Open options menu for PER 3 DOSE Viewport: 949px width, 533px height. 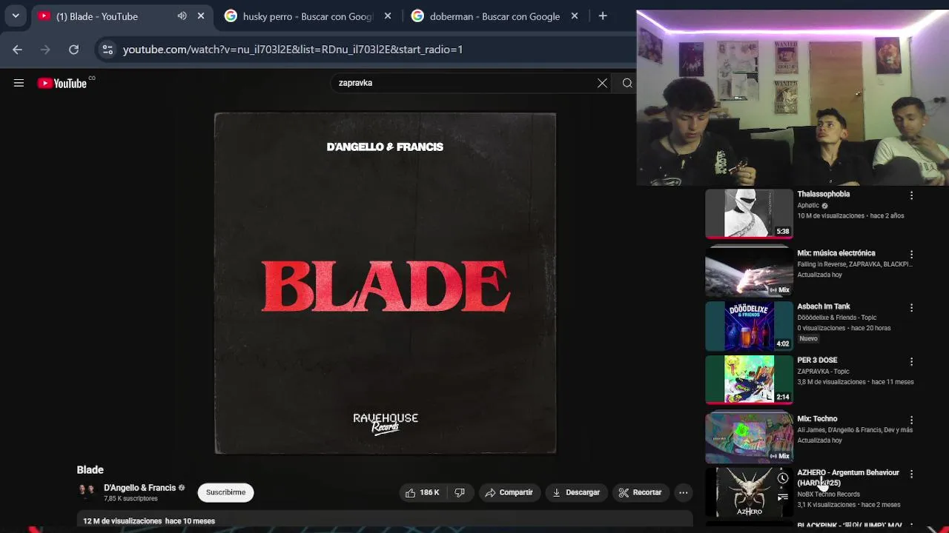(911, 361)
